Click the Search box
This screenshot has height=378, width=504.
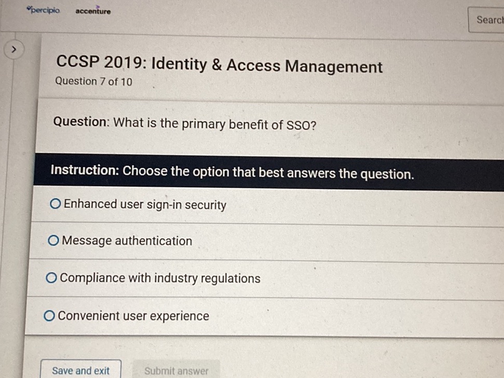(x=488, y=19)
